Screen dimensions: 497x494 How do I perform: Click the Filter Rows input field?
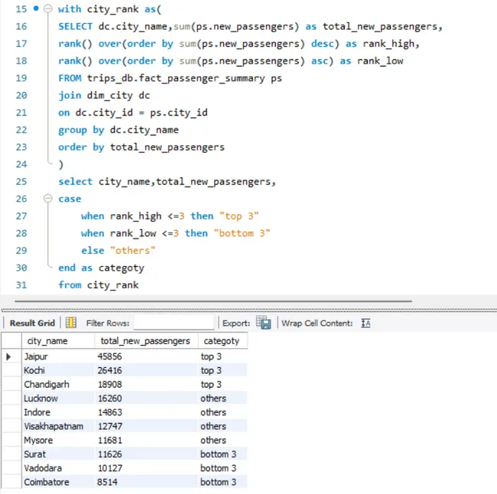[x=173, y=323]
